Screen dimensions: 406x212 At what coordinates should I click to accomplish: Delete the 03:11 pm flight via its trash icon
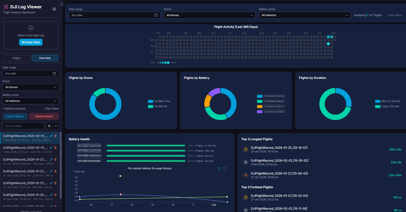55,148
